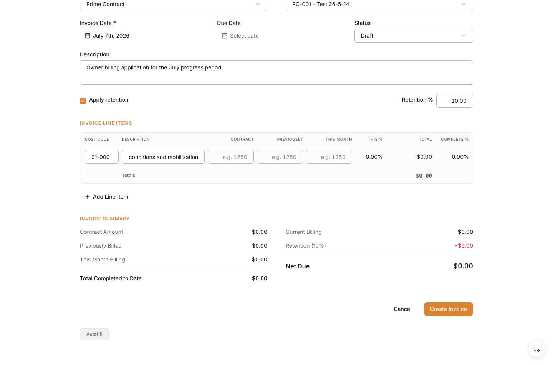Open the PC-001 - Test 26-5-14 dropdown

point(379,5)
